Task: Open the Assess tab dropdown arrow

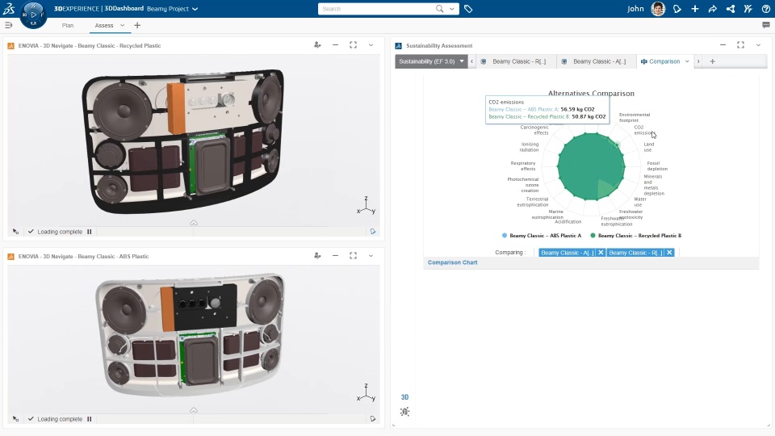Action: pos(122,25)
